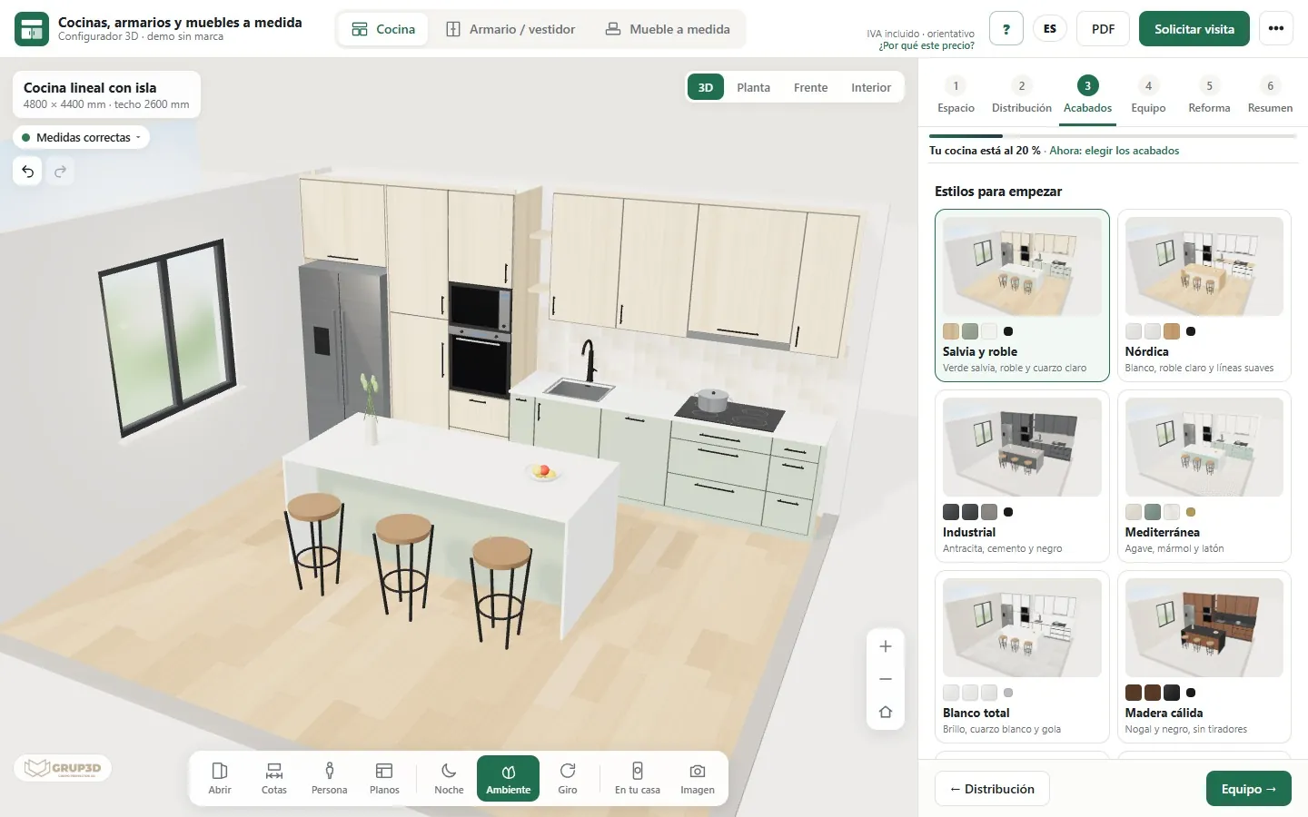This screenshot has height=817, width=1308.
Task: Select the Industrial style card
Action: 1022,477
